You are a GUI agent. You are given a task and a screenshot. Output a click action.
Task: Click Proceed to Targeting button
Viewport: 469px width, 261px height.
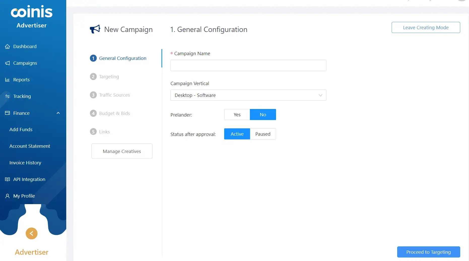pyautogui.click(x=428, y=252)
